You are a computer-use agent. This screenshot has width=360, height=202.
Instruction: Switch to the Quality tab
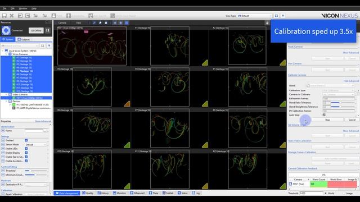click(88, 193)
